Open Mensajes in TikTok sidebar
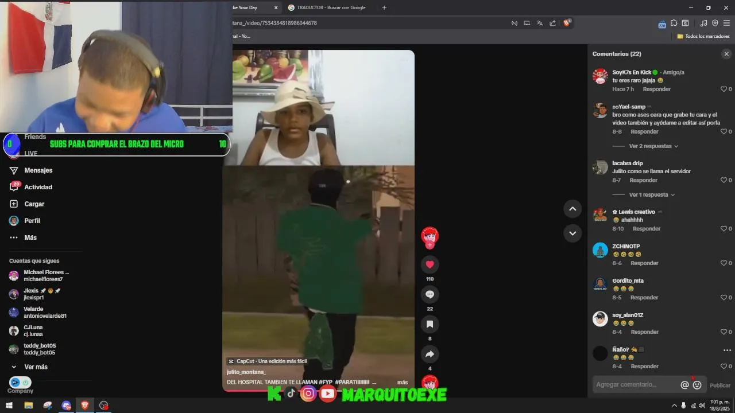Image resolution: width=735 pixels, height=413 pixels. pyautogui.click(x=38, y=170)
